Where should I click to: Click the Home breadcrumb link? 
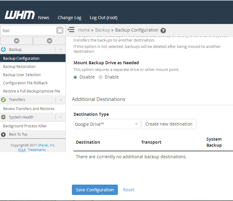(x=84, y=30)
